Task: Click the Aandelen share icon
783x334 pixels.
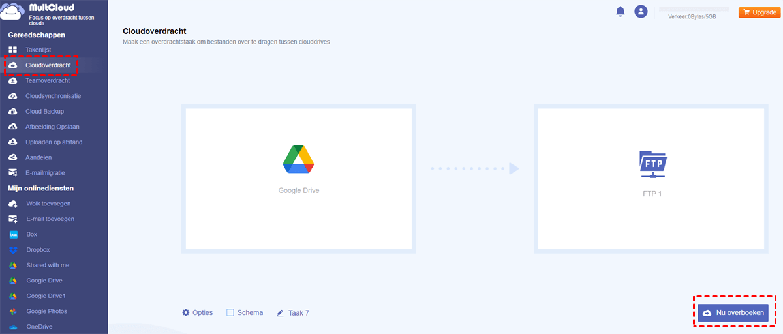Action: (13, 157)
